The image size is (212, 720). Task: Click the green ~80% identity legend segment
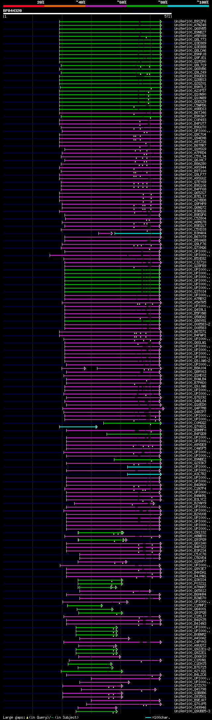tap(147, 6)
